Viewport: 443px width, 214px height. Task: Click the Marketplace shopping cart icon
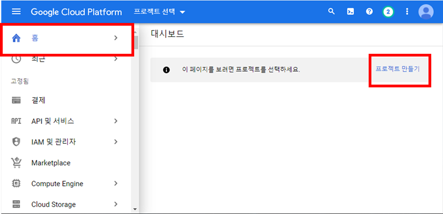[x=17, y=163]
